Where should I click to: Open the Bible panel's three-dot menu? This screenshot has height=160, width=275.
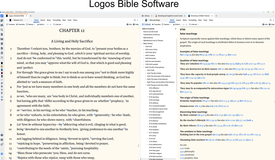[138, 20]
